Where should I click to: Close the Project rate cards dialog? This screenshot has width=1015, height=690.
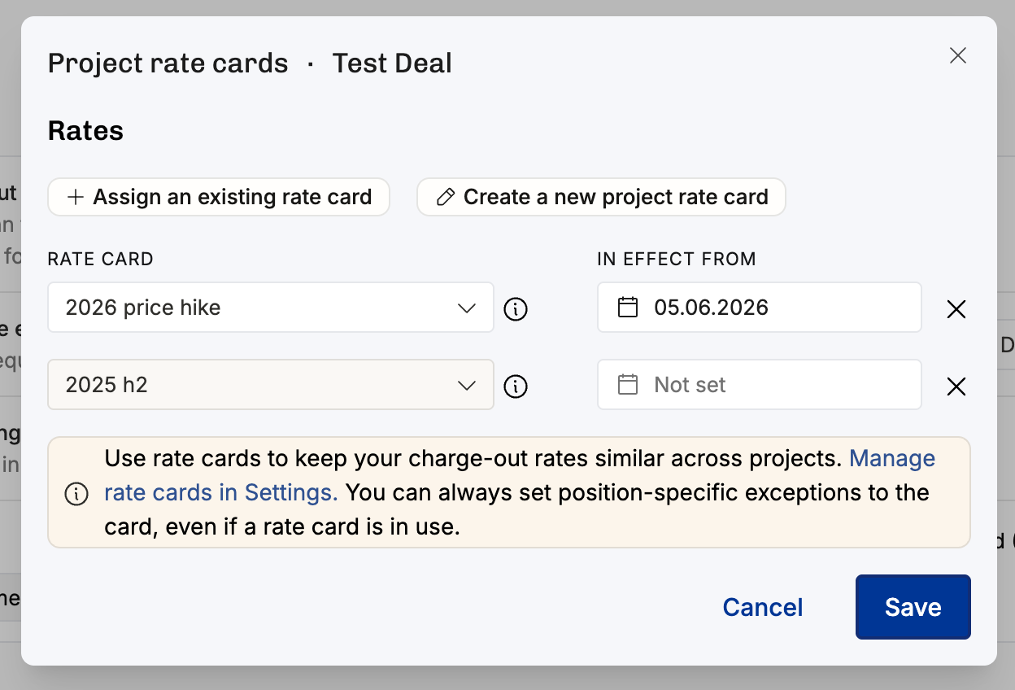pyautogui.click(x=958, y=55)
